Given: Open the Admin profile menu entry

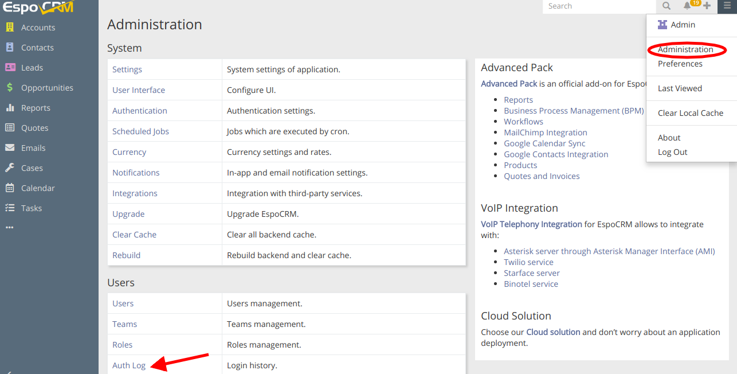Looking at the screenshot, I should (x=683, y=25).
